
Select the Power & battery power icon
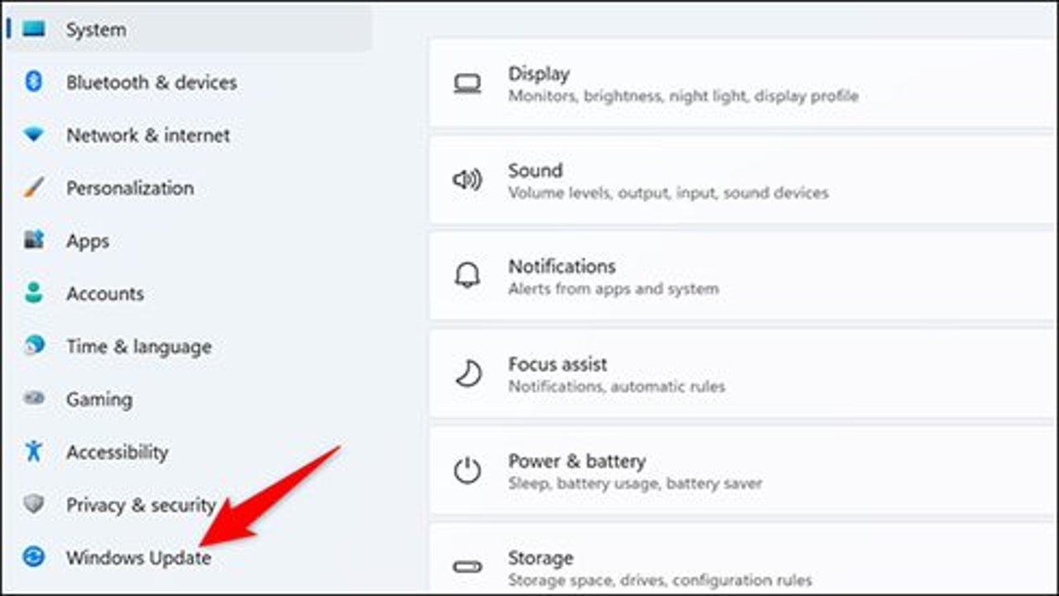[468, 470]
